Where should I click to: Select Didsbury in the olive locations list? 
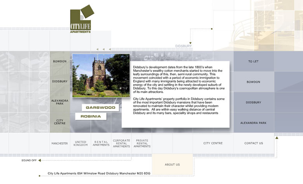point(60,82)
